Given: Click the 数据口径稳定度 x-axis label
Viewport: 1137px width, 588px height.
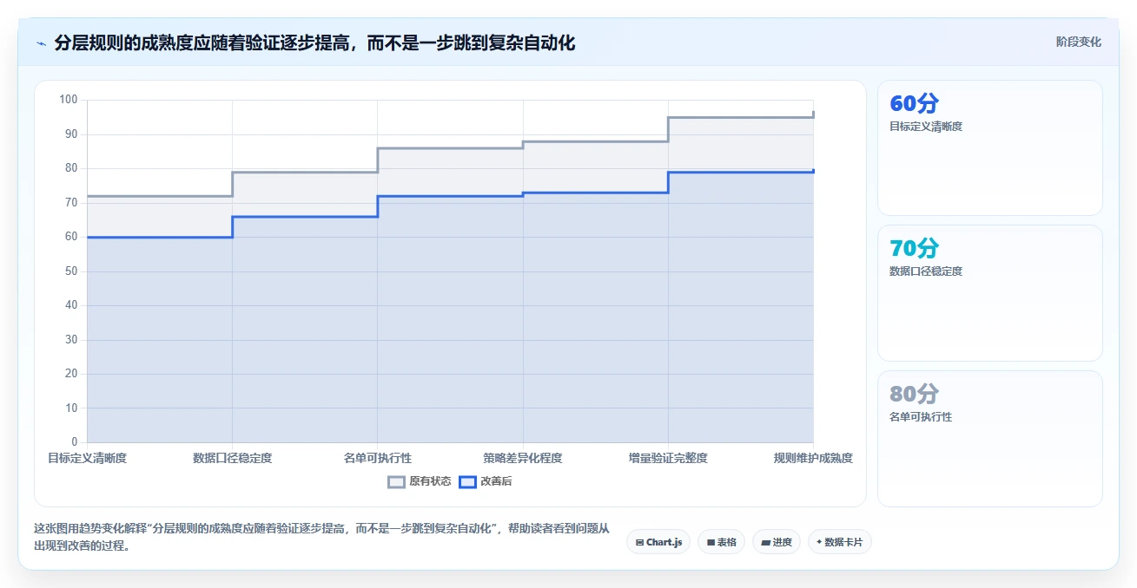Looking at the screenshot, I should click(232, 458).
